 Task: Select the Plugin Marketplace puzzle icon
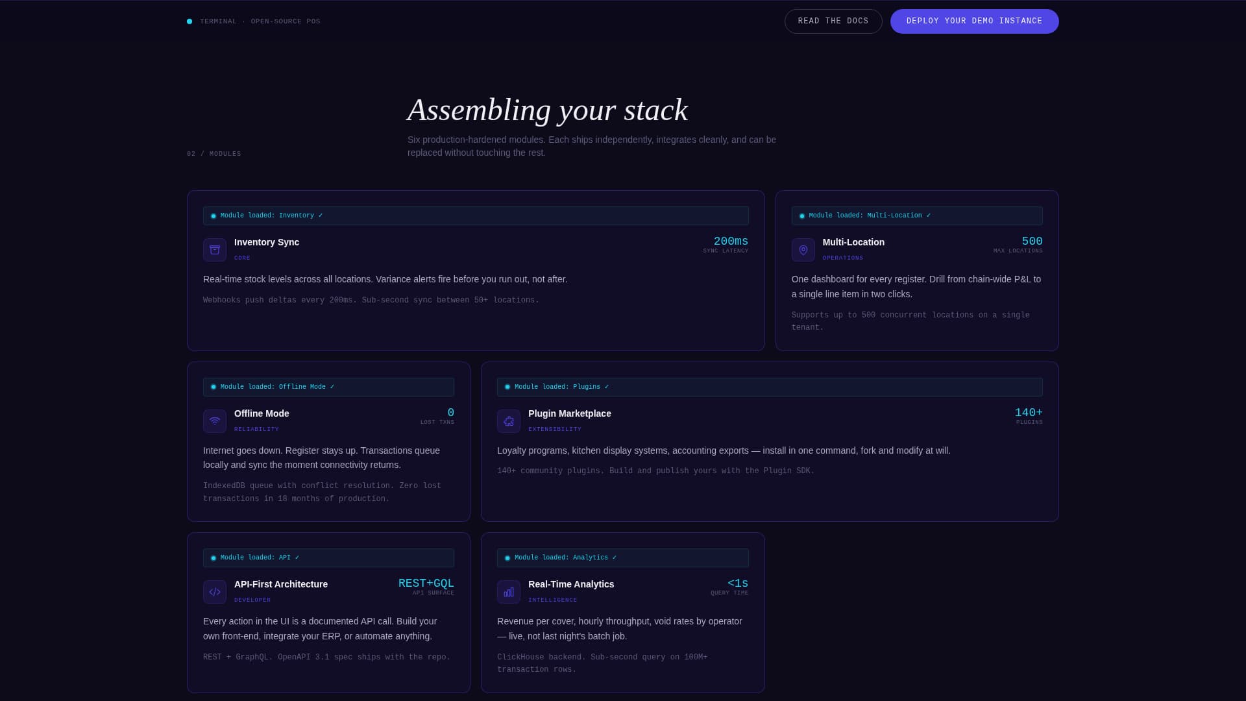[508, 421]
